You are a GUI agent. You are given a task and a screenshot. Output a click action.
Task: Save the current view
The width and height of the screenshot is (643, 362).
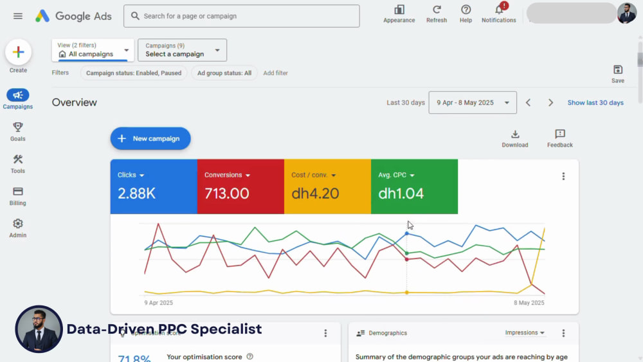point(617,74)
